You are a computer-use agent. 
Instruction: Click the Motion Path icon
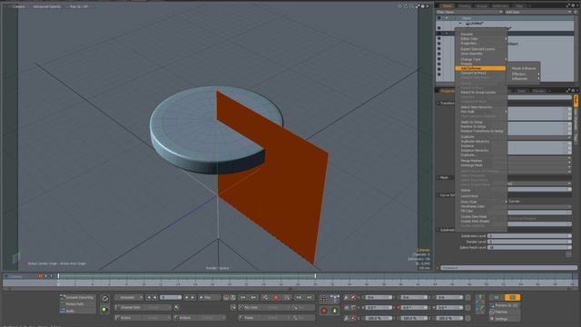pyautogui.click(x=63, y=304)
